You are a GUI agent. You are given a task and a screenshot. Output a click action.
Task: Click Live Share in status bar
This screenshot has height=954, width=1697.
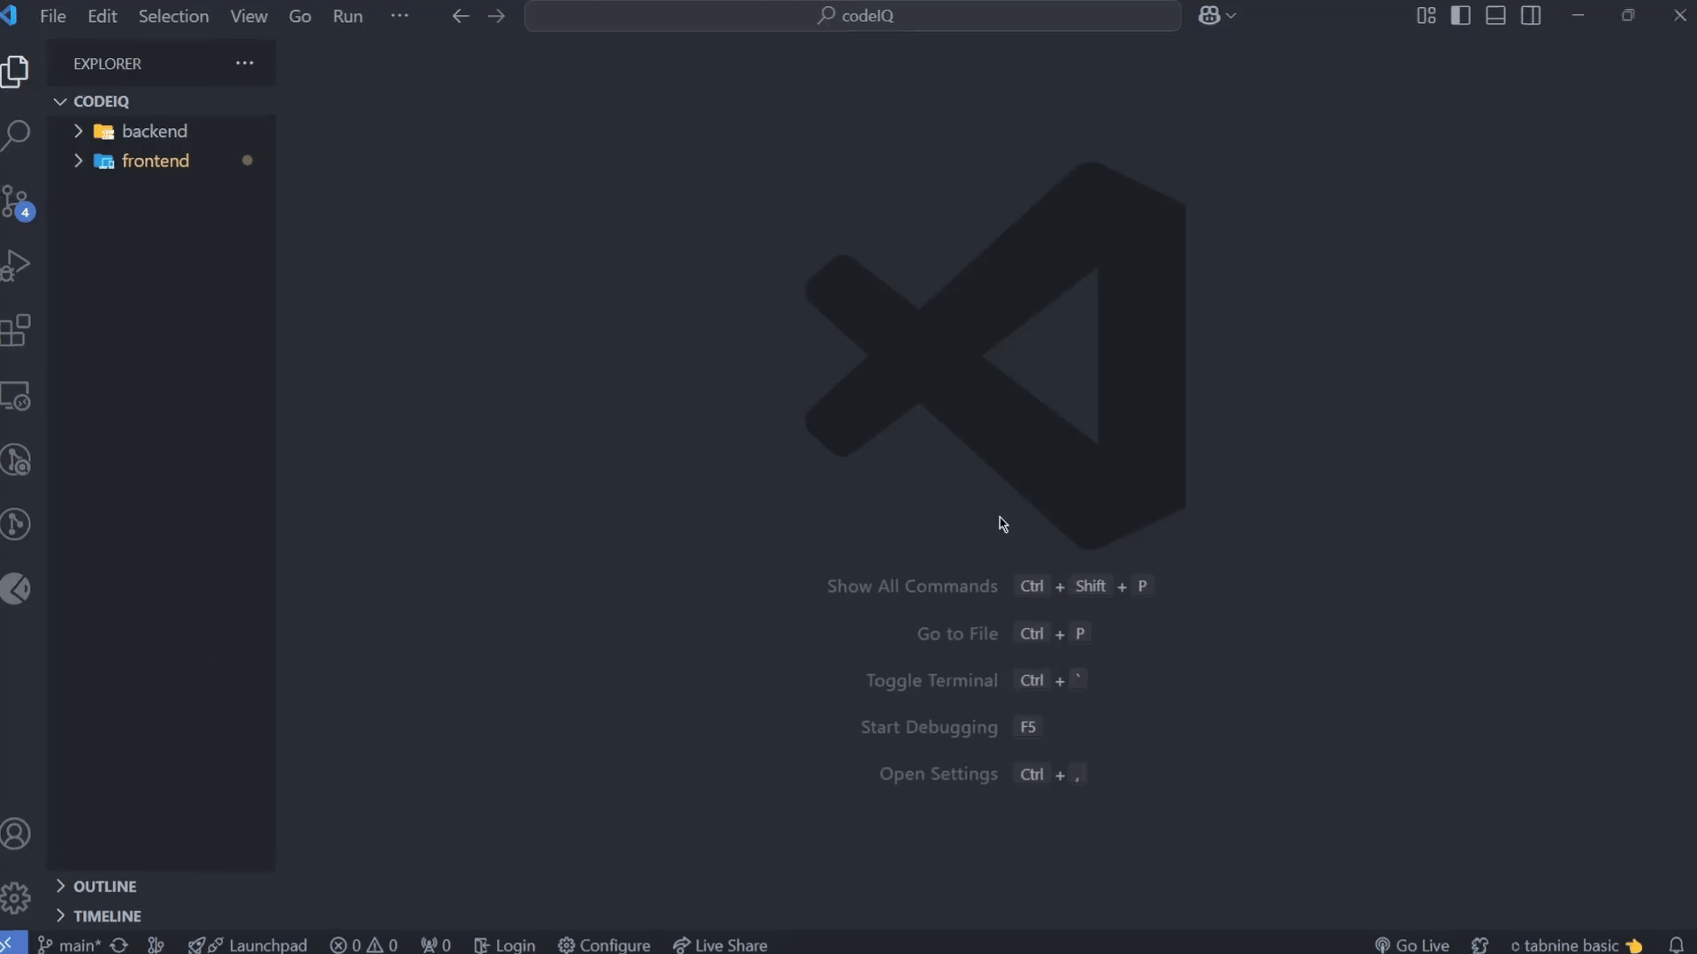click(720, 944)
